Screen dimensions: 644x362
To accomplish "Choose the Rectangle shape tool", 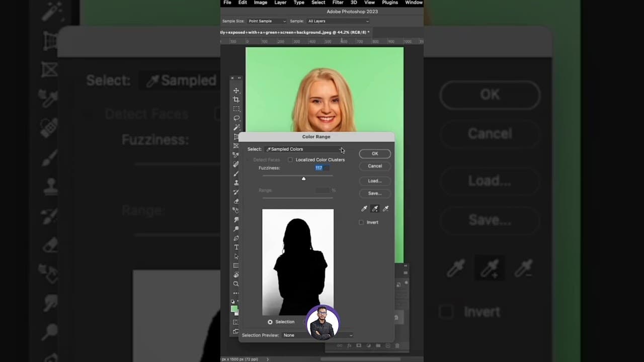I will click(236, 265).
